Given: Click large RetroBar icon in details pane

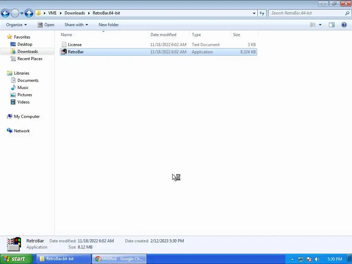Looking at the screenshot, I should click(14, 244).
